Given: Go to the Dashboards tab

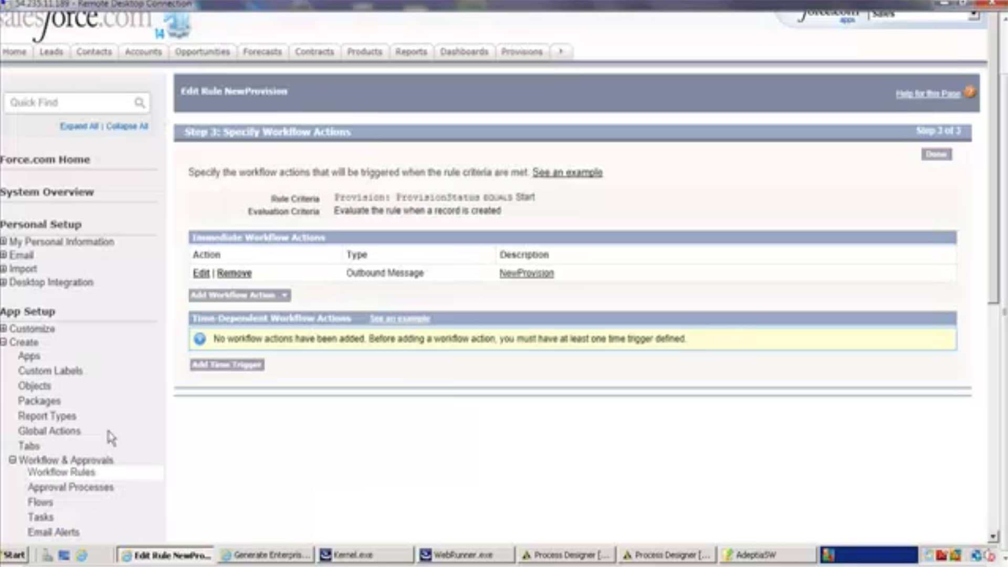Looking at the screenshot, I should click(464, 51).
